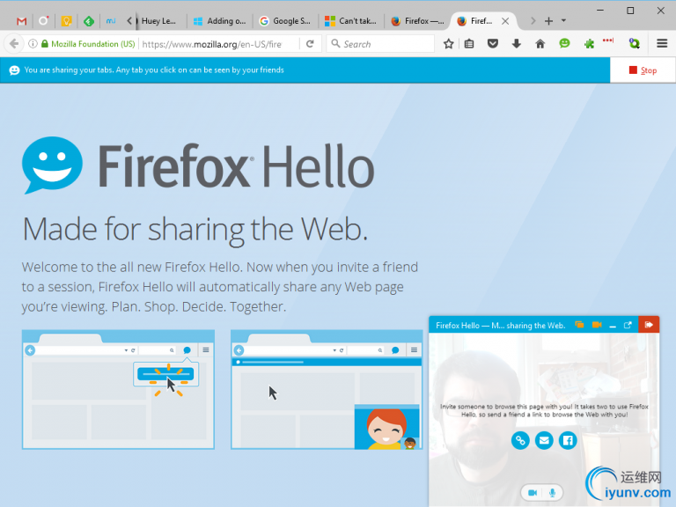
Task: Open the green puzzle-piece add-on icon
Action: (x=589, y=43)
